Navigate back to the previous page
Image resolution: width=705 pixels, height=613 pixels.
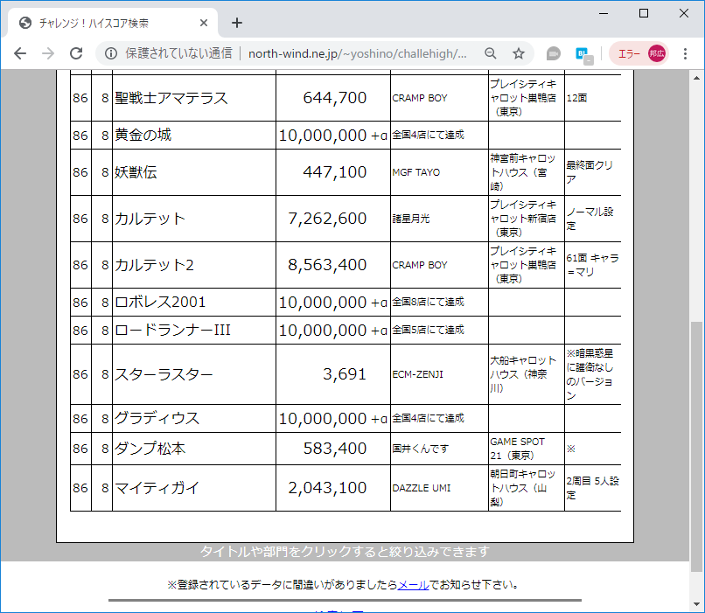click(x=19, y=53)
